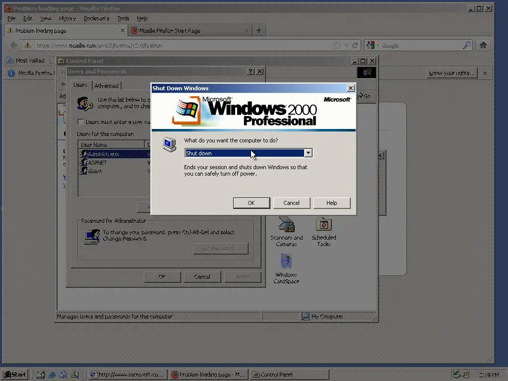Close the Problem loading page tab
The image size is (508, 381).
(123, 30)
